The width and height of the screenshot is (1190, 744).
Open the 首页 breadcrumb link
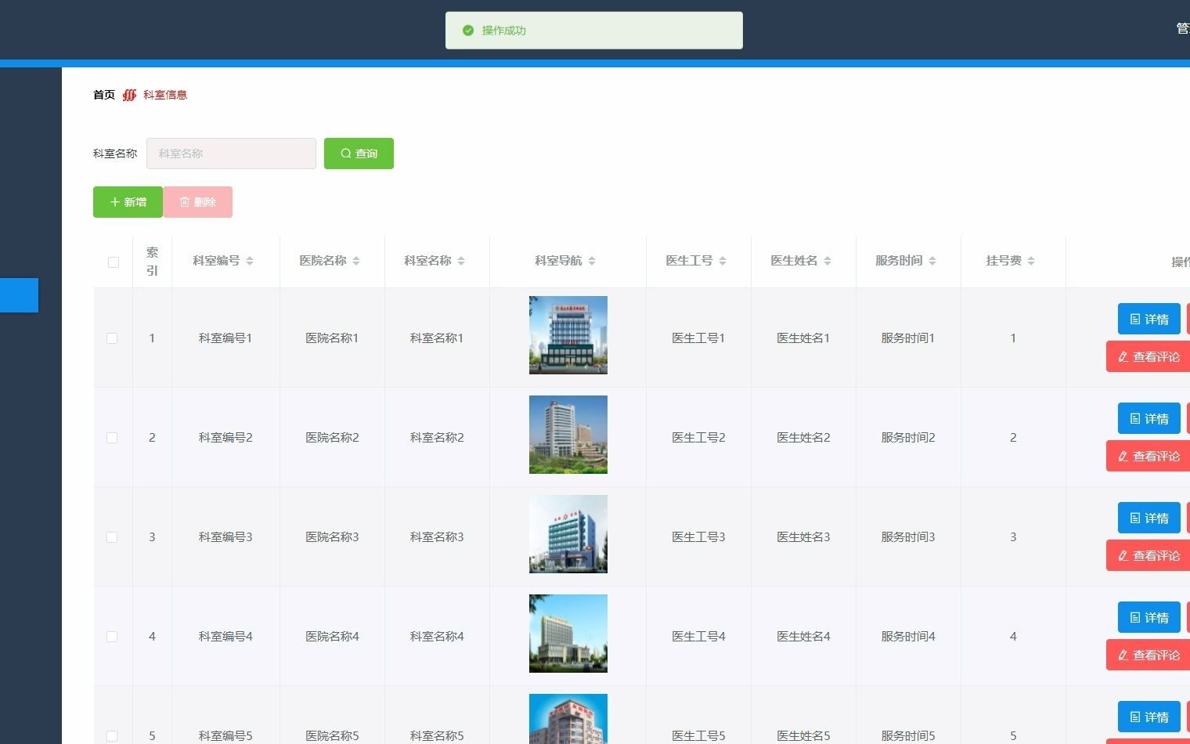tap(103, 94)
